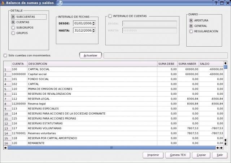
Task: Click 'RESERVAS ESPECIALES' cell
Action: 92,109
